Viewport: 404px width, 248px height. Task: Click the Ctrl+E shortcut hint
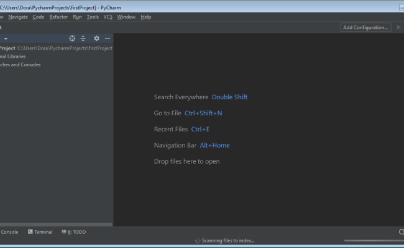click(x=200, y=129)
